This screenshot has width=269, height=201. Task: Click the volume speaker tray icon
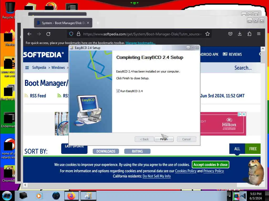[x=243, y=196]
